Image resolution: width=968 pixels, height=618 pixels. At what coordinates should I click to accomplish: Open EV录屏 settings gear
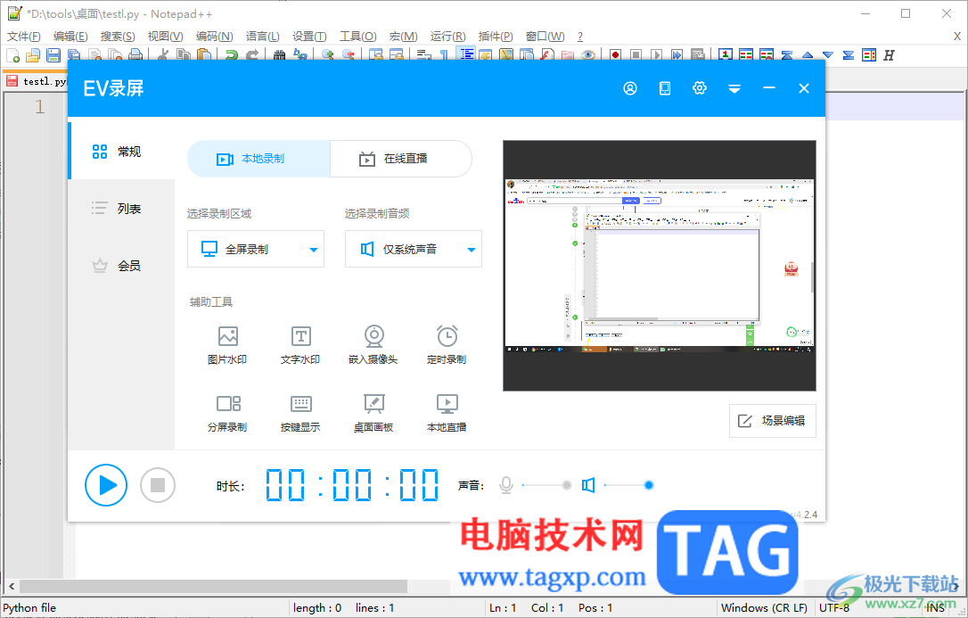coord(699,88)
